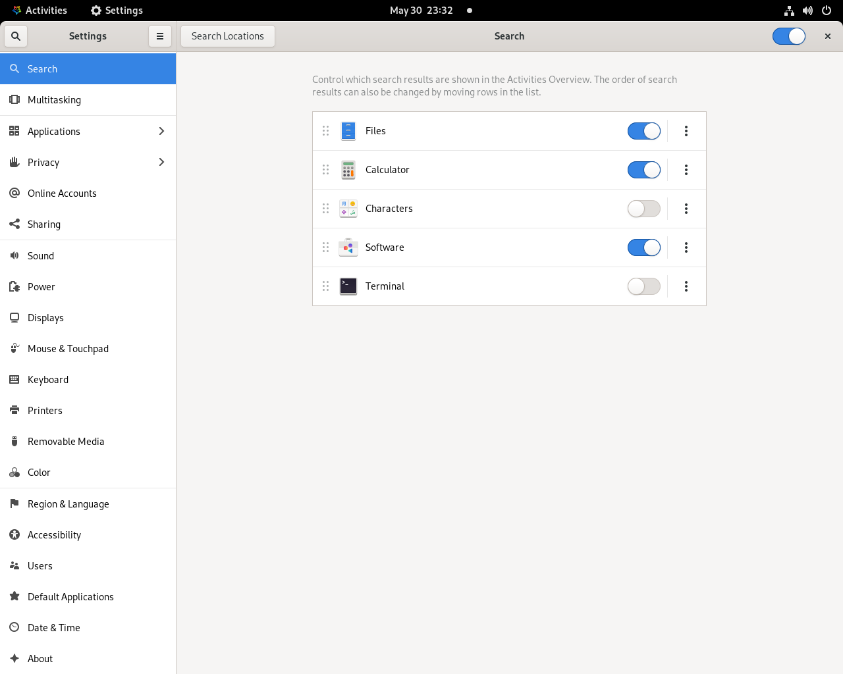This screenshot has height=674, width=843.
Task: Click the Keyboard icon in sidebar
Action: click(14, 379)
